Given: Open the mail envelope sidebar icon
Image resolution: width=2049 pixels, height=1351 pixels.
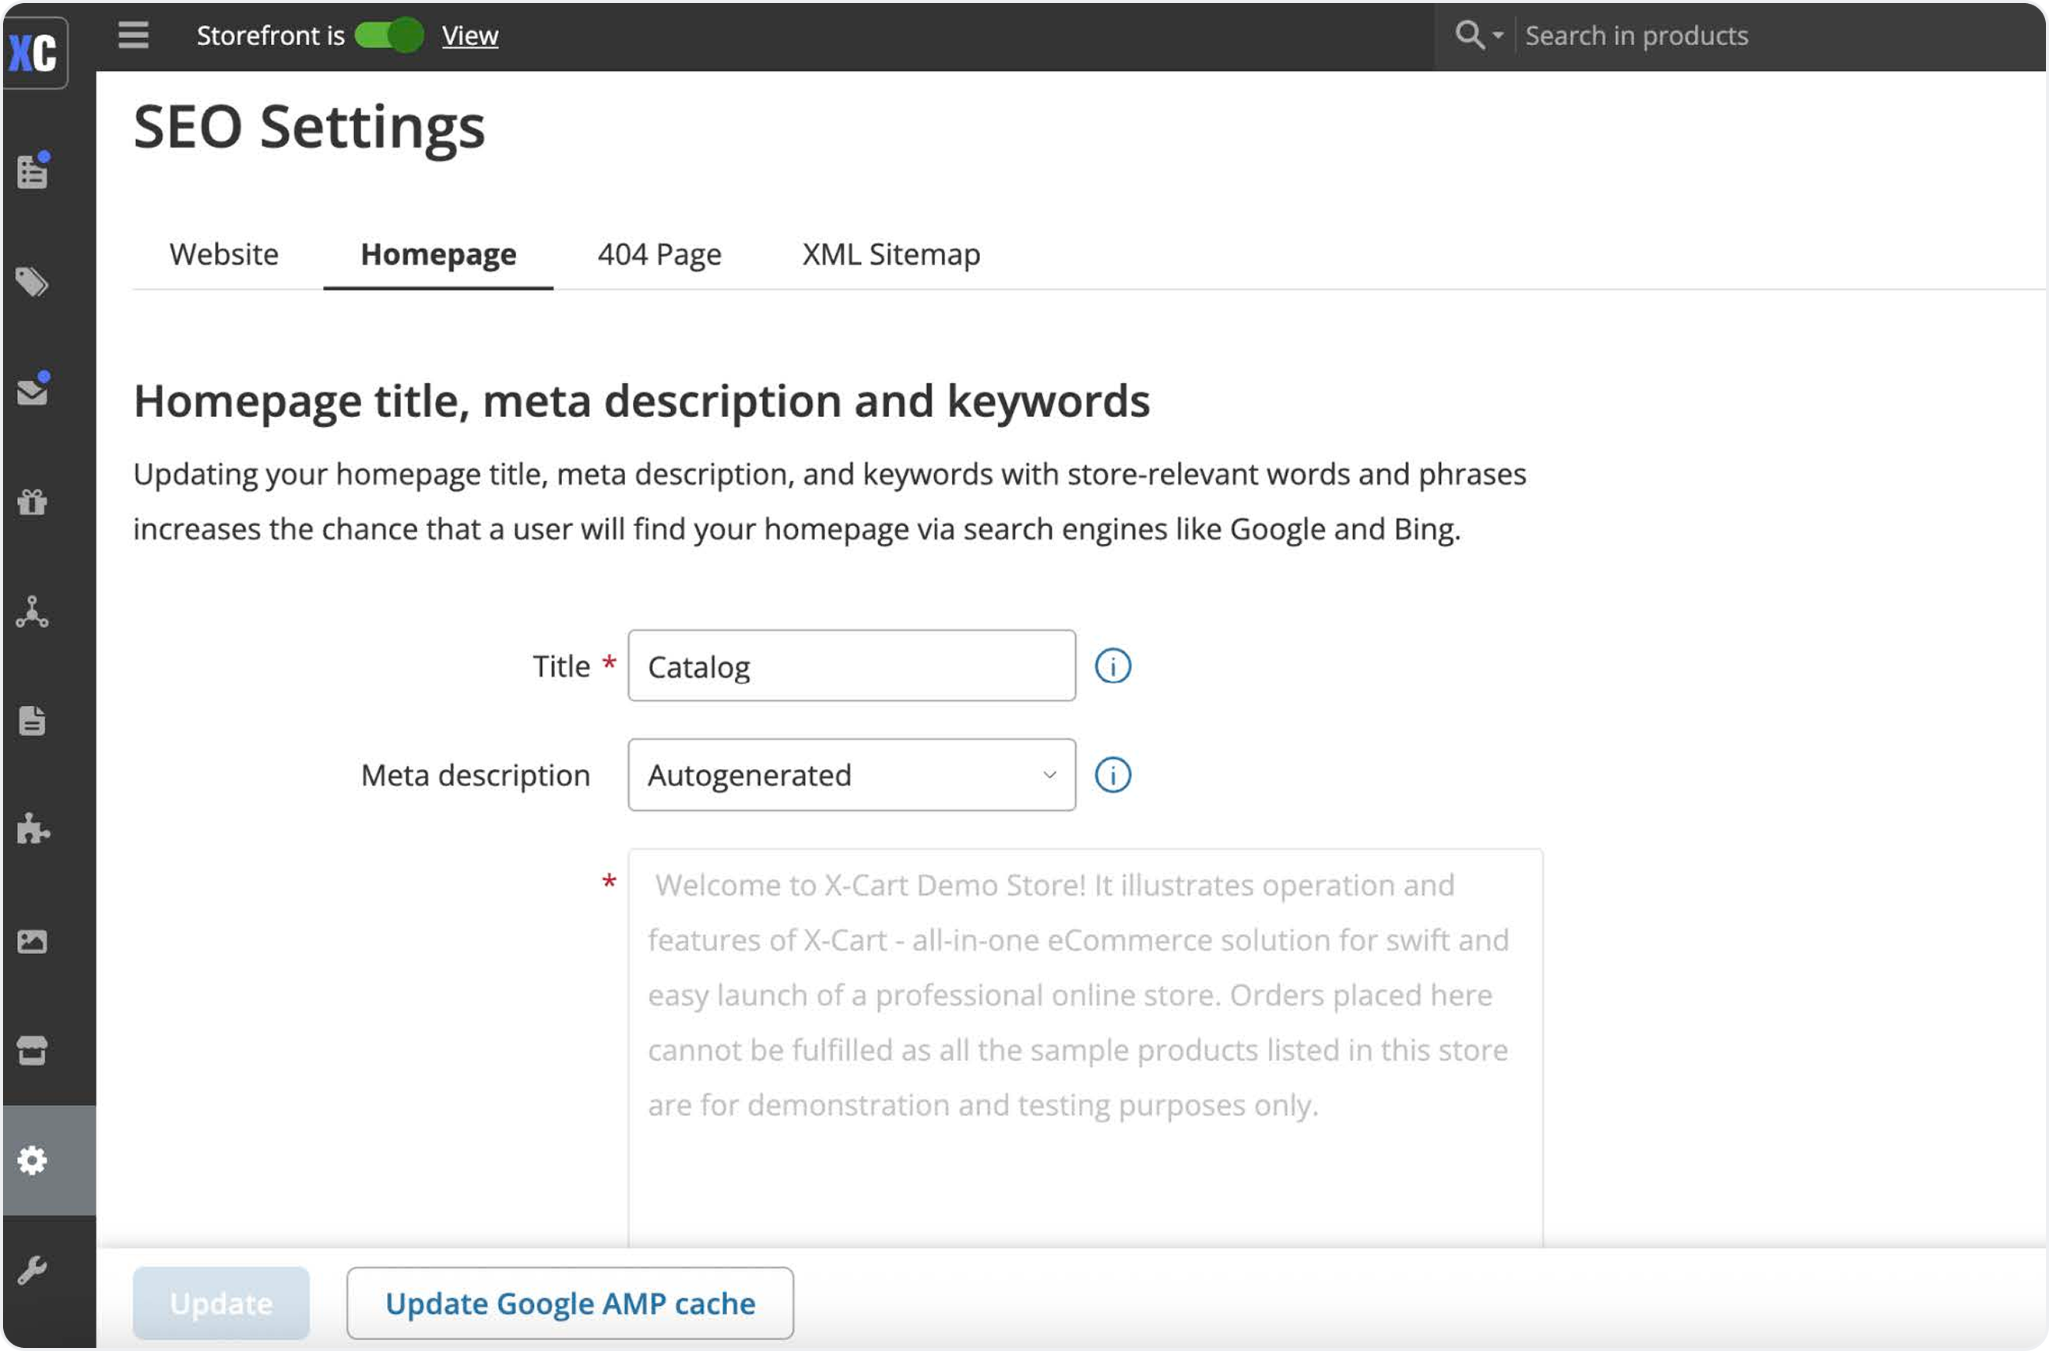Looking at the screenshot, I should [x=33, y=391].
